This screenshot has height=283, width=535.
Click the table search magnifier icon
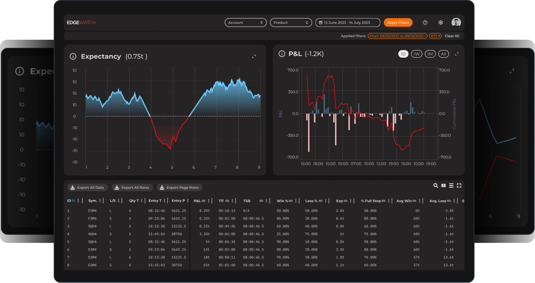[x=436, y=186]
